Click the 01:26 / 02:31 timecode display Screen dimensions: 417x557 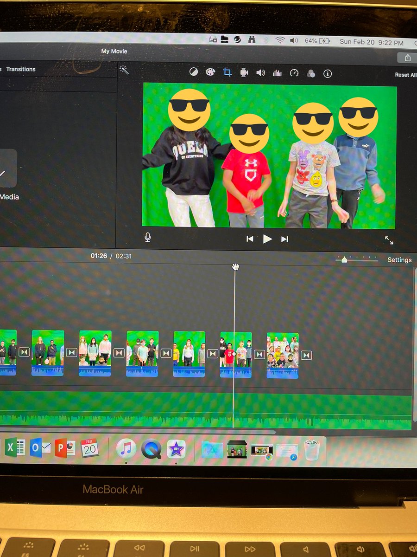pyautogui.click(x=111, y=256)
